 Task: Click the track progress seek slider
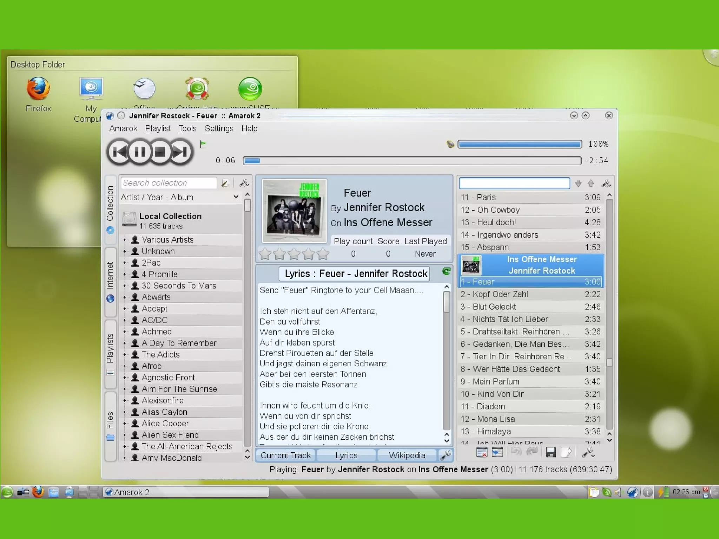[412, 161]
